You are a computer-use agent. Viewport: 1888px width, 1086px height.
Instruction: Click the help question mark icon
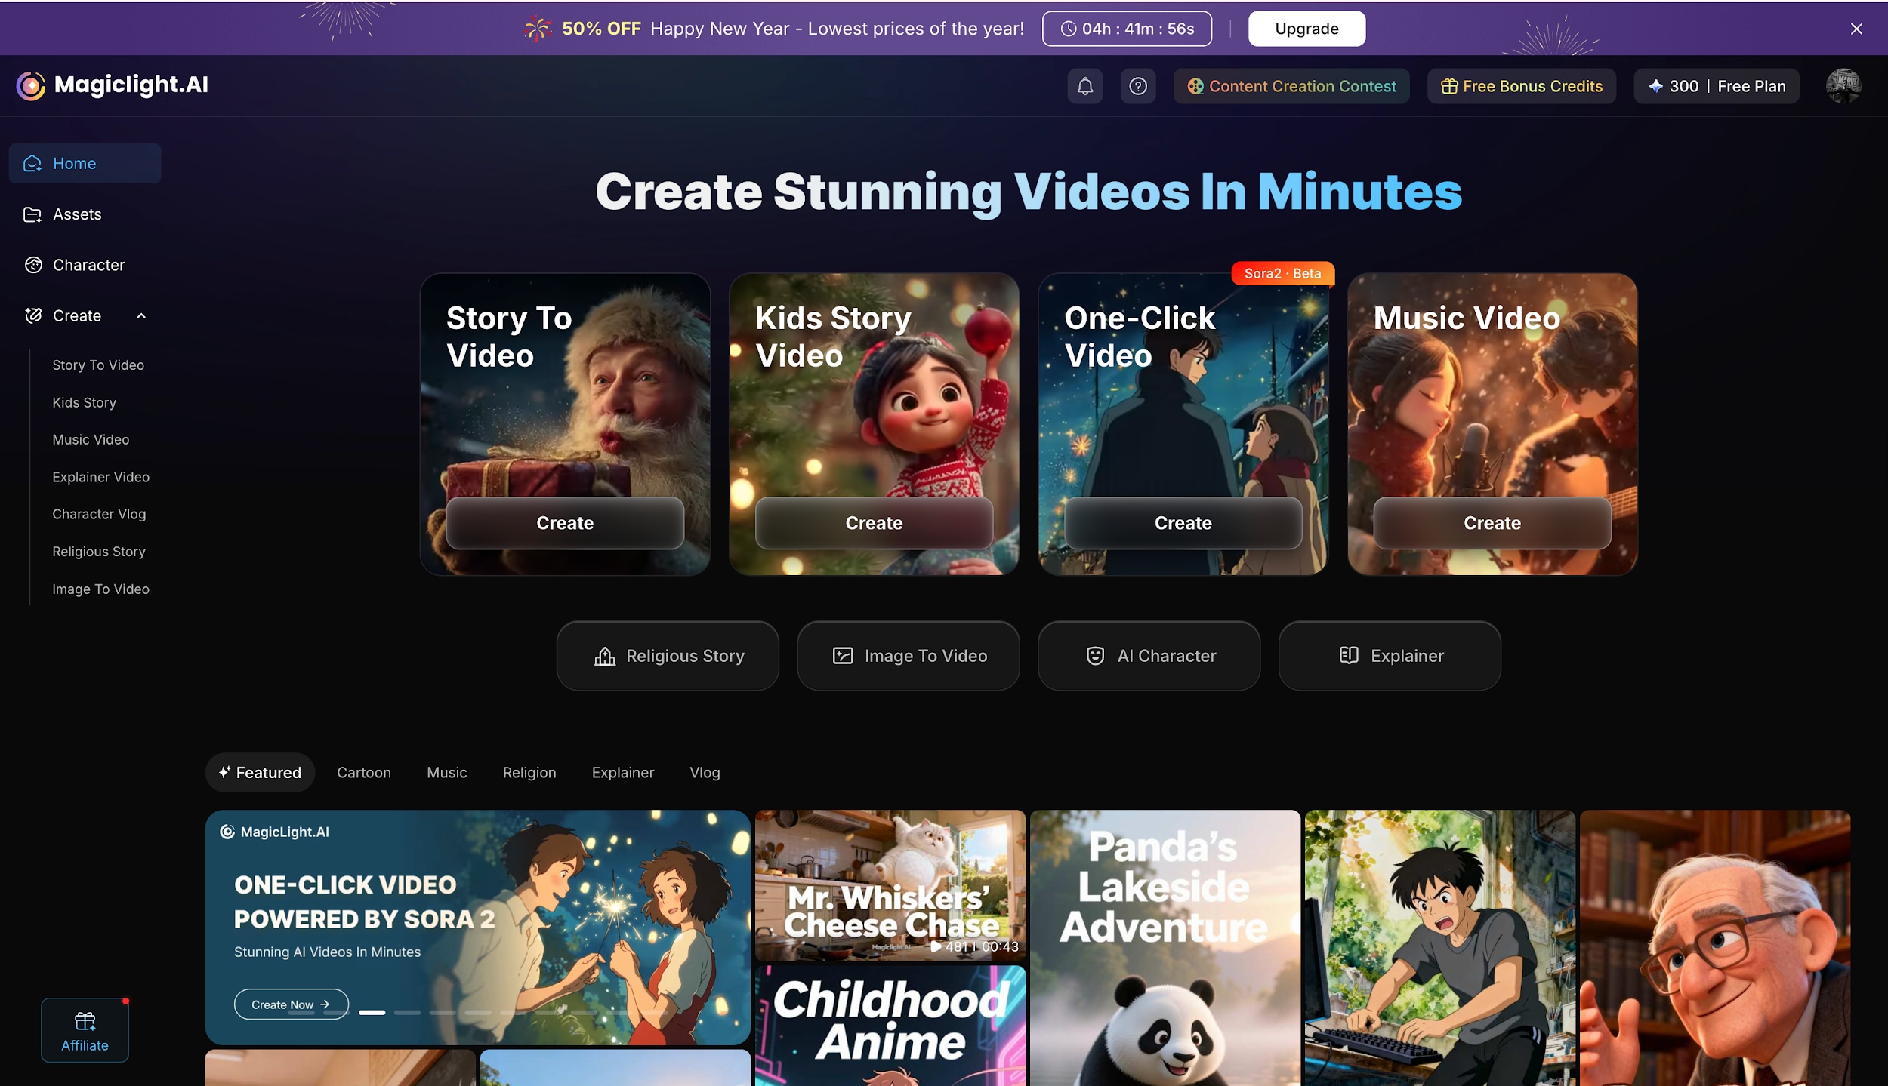pyautogui.click(x=1137, y=86)
